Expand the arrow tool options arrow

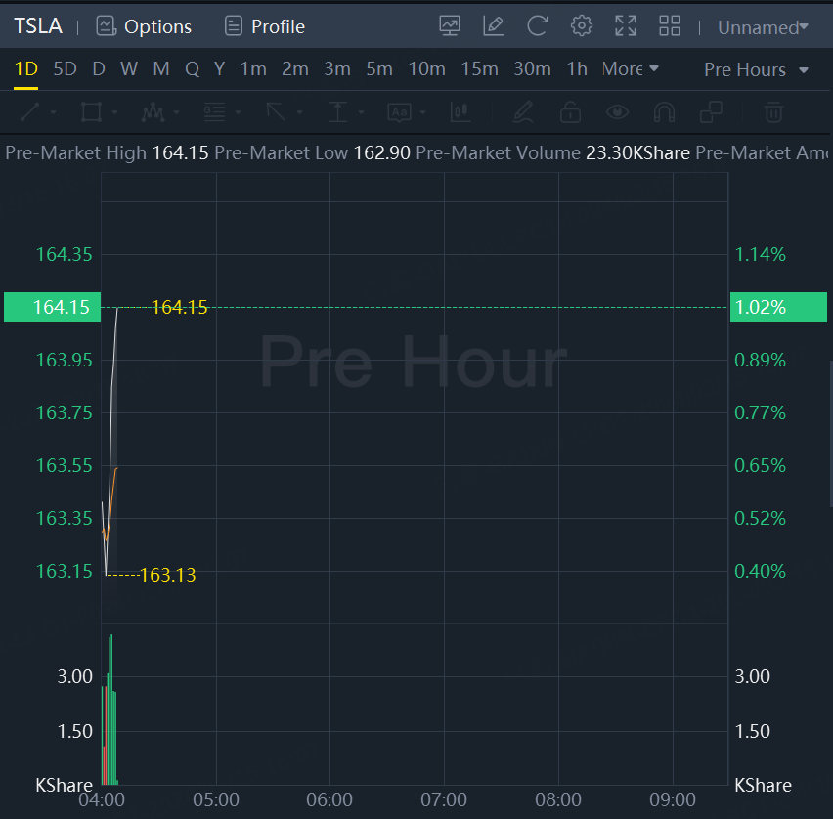[299, 112]
